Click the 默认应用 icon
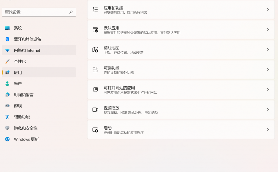278x172 pixels. [95, 30]
